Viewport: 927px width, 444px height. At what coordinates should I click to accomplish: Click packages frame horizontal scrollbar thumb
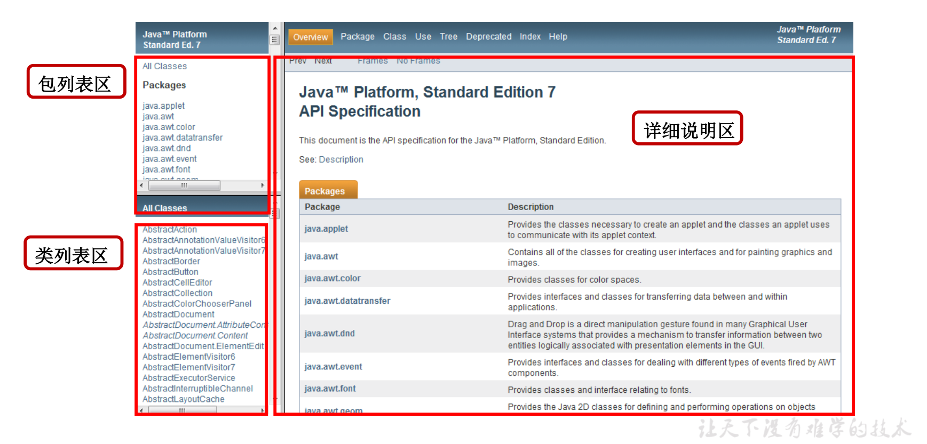click(x=184, y=185)
